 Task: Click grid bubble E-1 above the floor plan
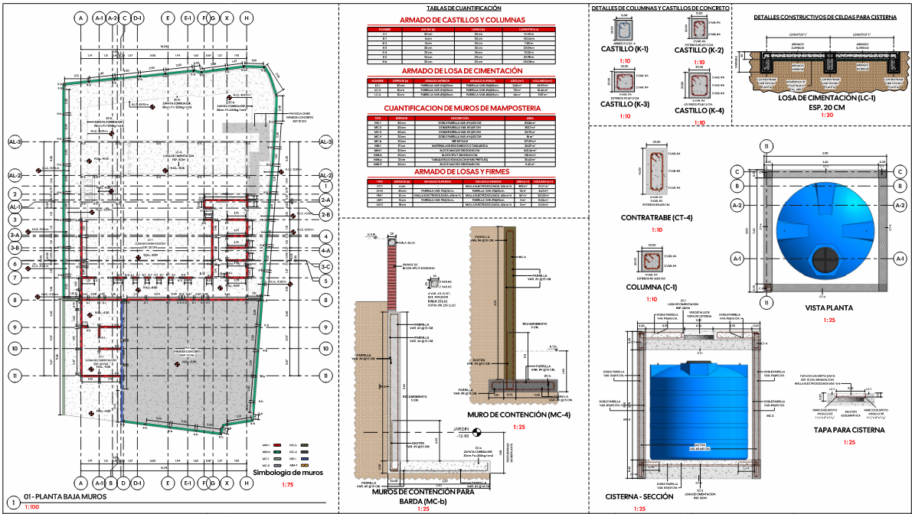188,18
